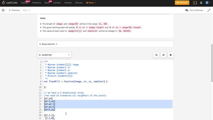Collapse the floodFill function fold arrow at line 8
Image resolution: width=213 pixels, height=120 pixels.
tap(42, 81)
